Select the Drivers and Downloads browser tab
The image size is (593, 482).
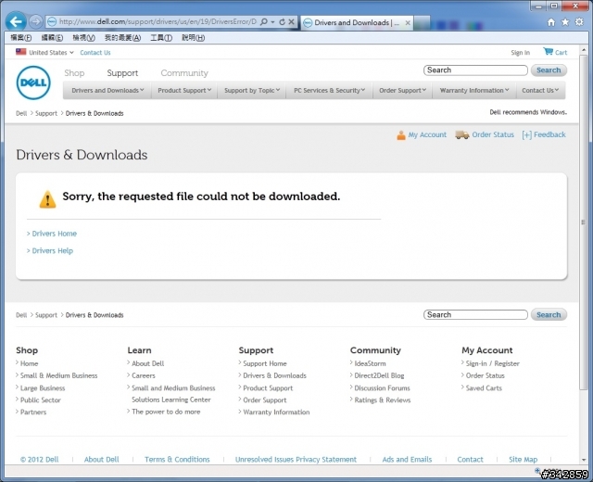[x=356, y=22]
